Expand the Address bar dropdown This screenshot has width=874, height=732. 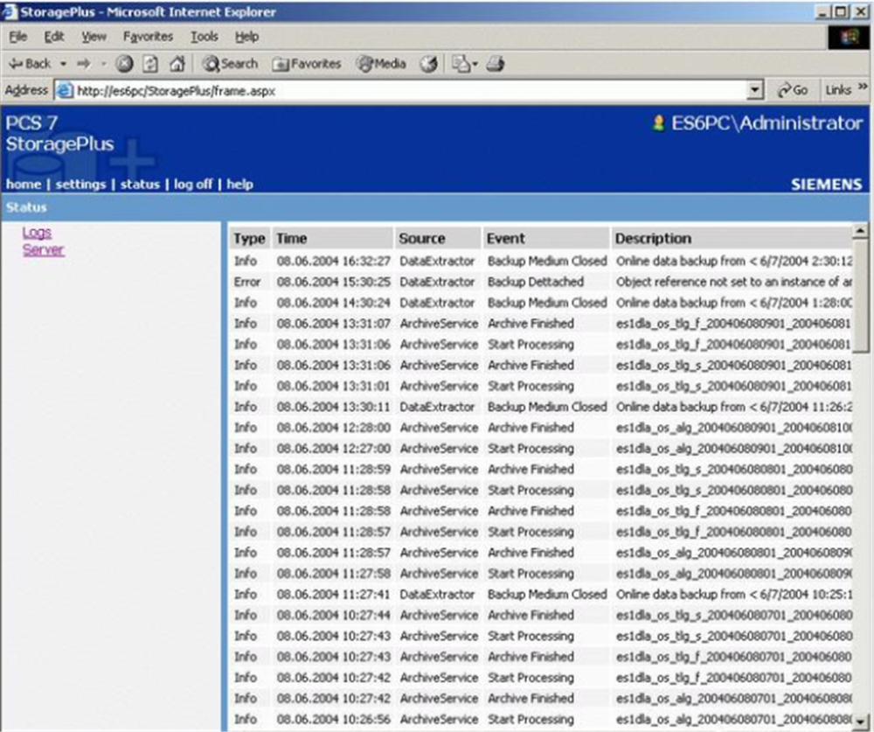(x=755, y=90)
